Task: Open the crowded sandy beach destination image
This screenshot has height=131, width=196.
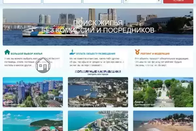Action: point(163,121)
